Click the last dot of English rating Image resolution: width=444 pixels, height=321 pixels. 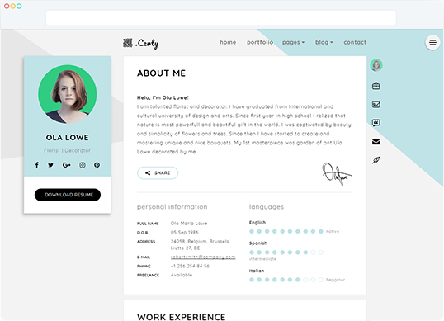click(x=320, y=231)
